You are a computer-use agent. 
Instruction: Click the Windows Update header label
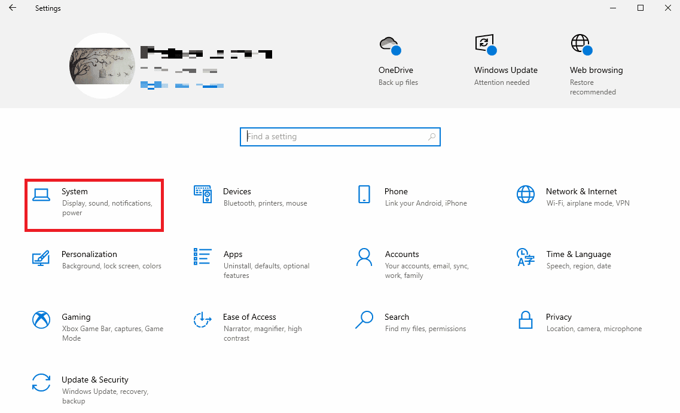tap(505, 70)
